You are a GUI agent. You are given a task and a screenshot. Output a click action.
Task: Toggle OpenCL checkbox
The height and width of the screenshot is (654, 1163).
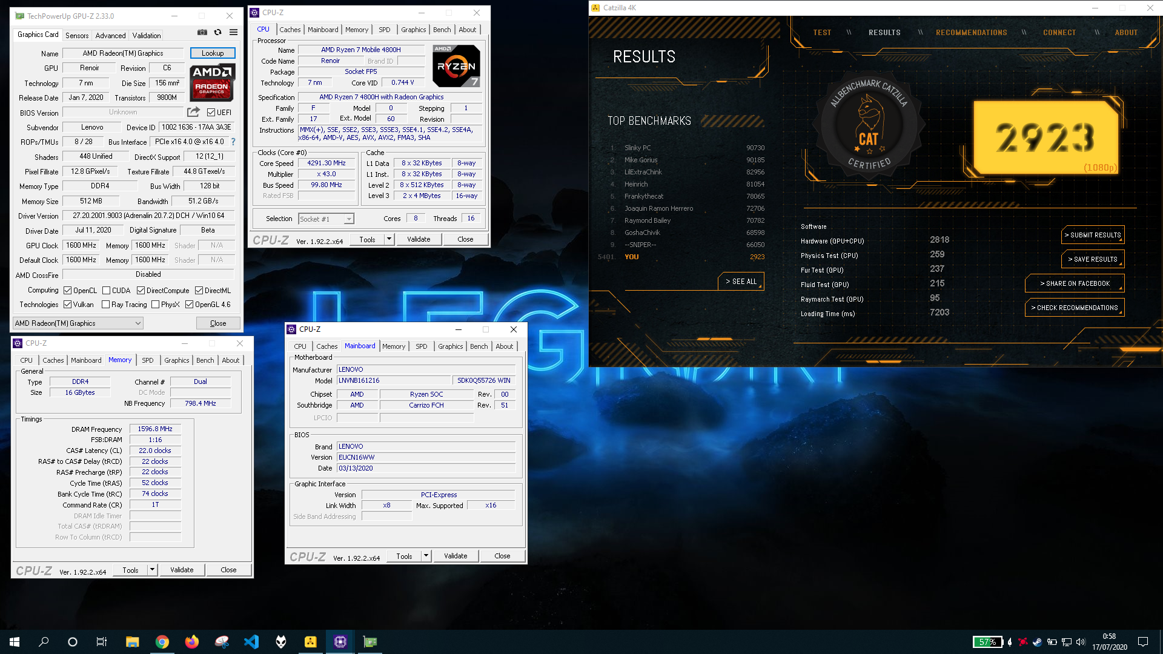coord(68,291)
